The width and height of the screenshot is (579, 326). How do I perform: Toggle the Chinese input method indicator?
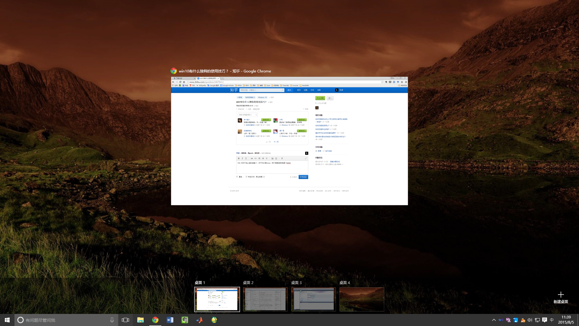552,320
